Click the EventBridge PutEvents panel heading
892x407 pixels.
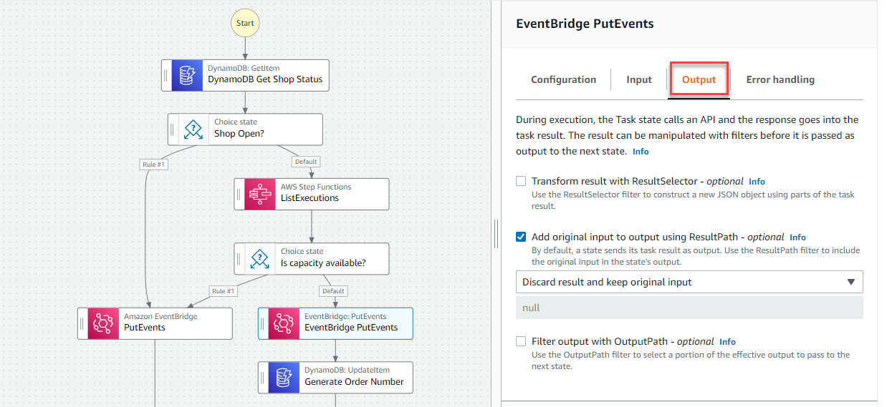coord(585,23)
